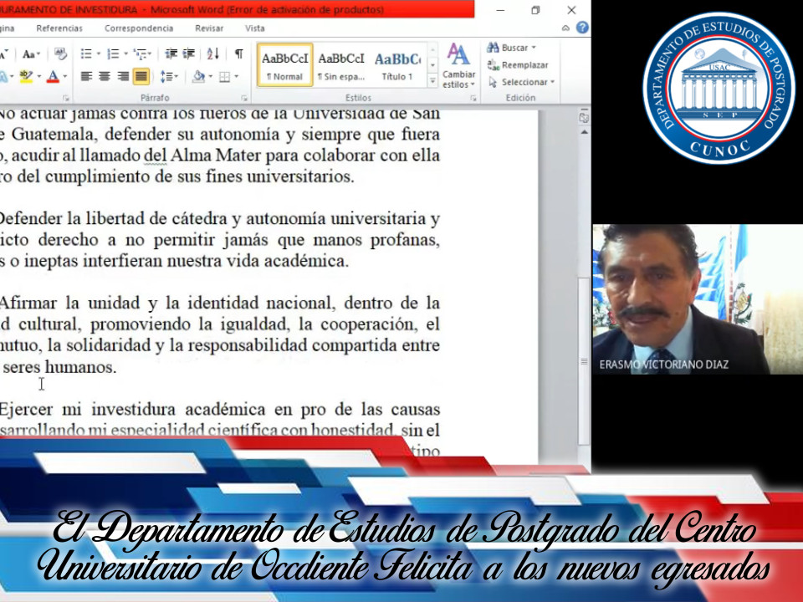The height and width of the screenshot is (602, 803).
Task: Open the highlight color dropdown arrow
Action: point(39,77)
